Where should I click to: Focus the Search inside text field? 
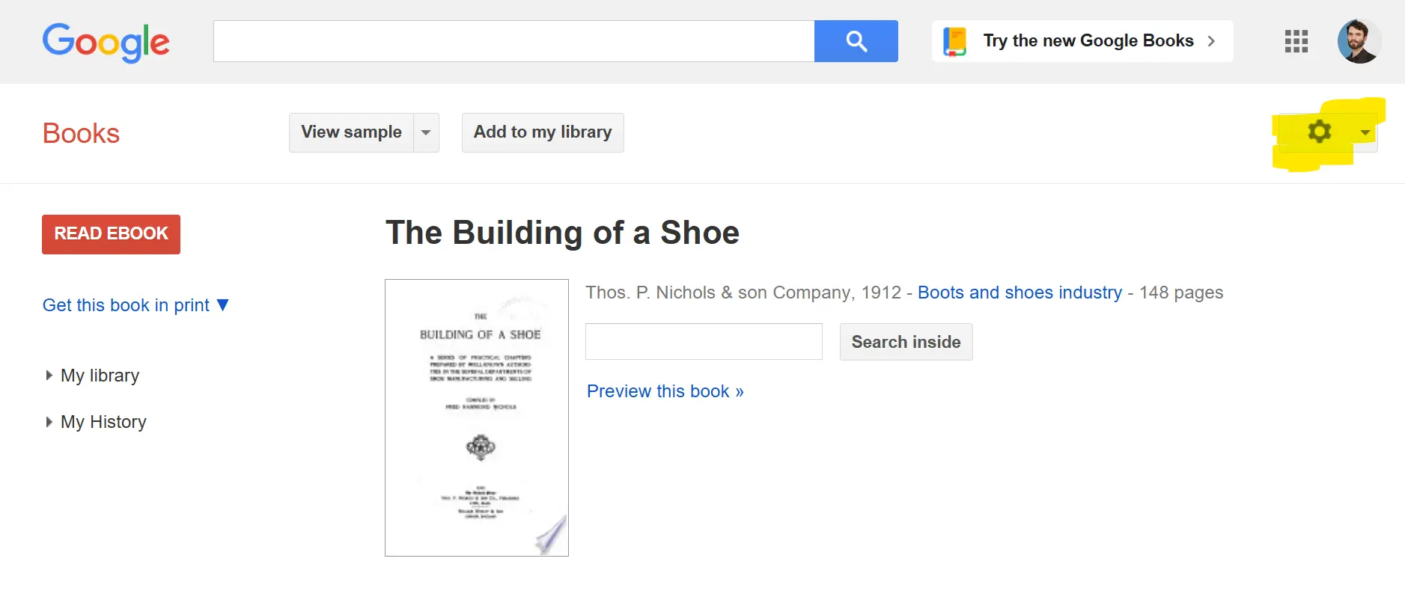tap(704, 342)
